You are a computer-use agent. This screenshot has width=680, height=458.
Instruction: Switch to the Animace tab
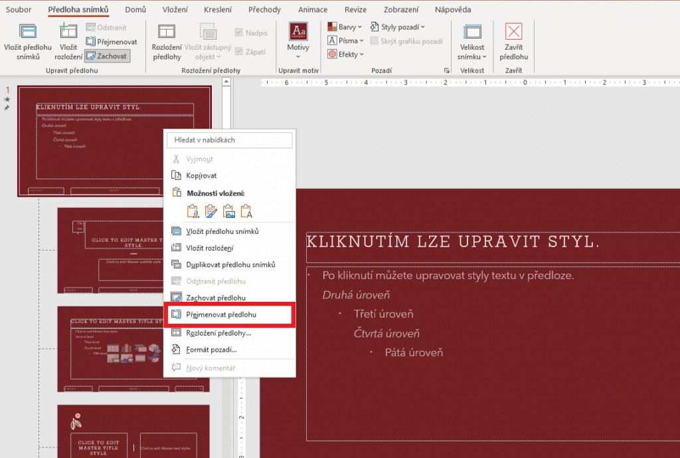click(312, 10)
